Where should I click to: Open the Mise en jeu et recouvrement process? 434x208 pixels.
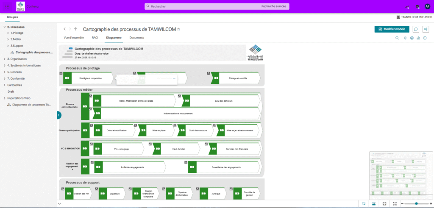click(x=239, y=130)
